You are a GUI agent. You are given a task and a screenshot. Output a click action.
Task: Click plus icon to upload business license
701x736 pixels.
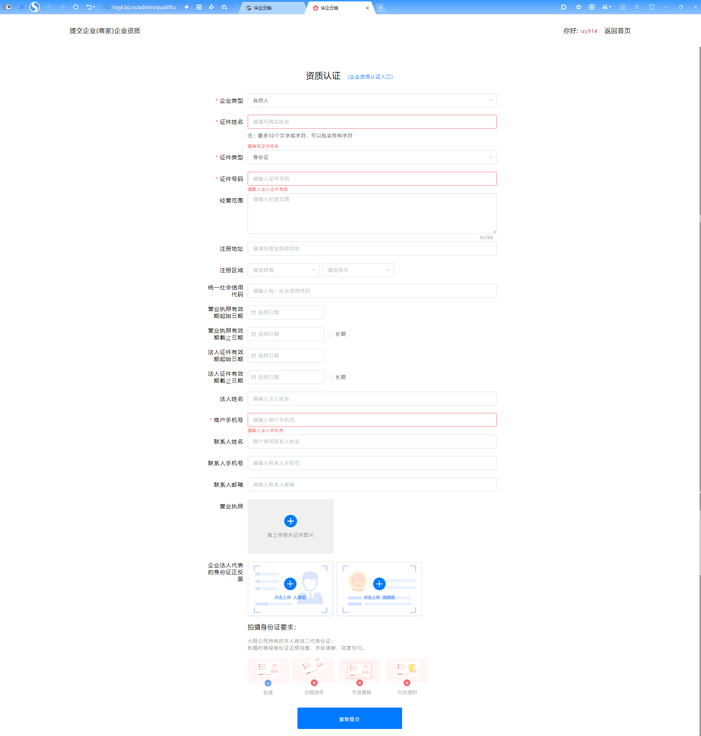(290, 521)
